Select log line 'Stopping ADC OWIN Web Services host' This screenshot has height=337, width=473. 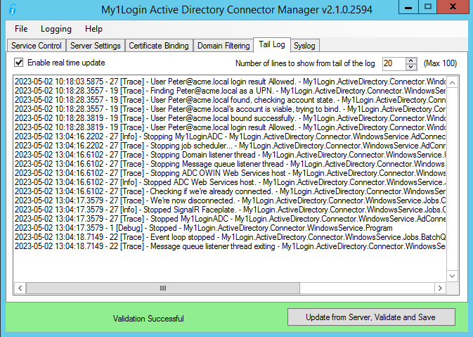230,173
